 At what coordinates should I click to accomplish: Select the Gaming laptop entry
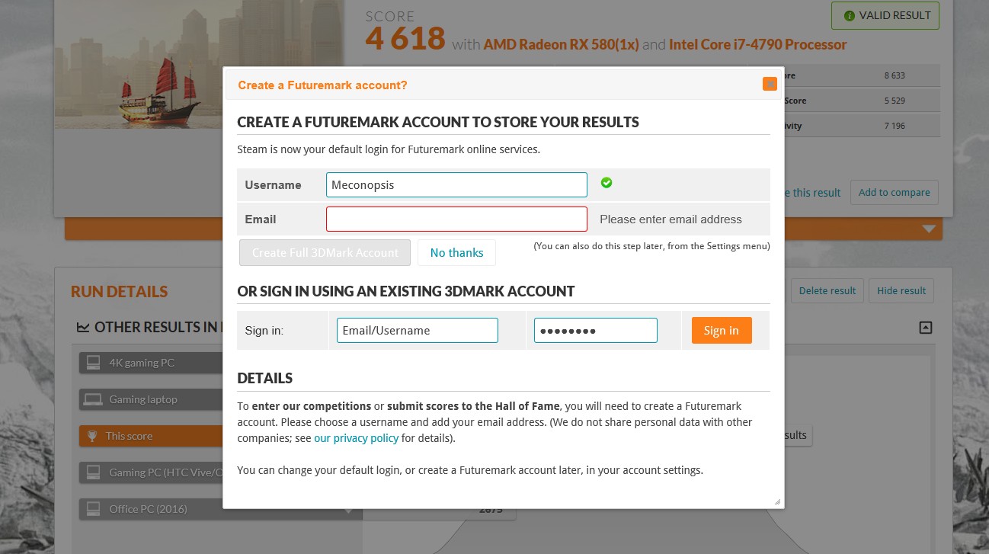pyautogui.click(x=151, y=399)
